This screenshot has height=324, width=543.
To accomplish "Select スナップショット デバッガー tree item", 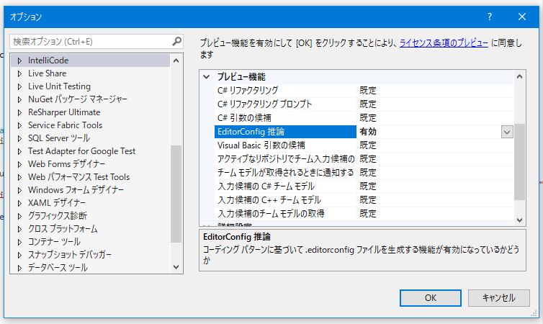I will point(70,255).
